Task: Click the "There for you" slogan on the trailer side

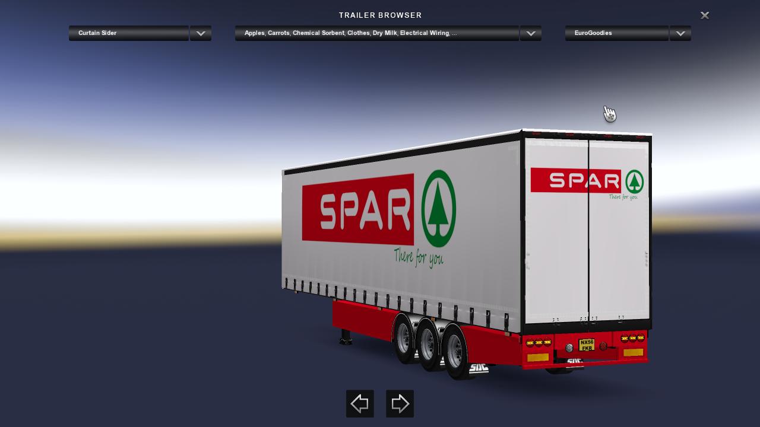Action: (419, 257)
